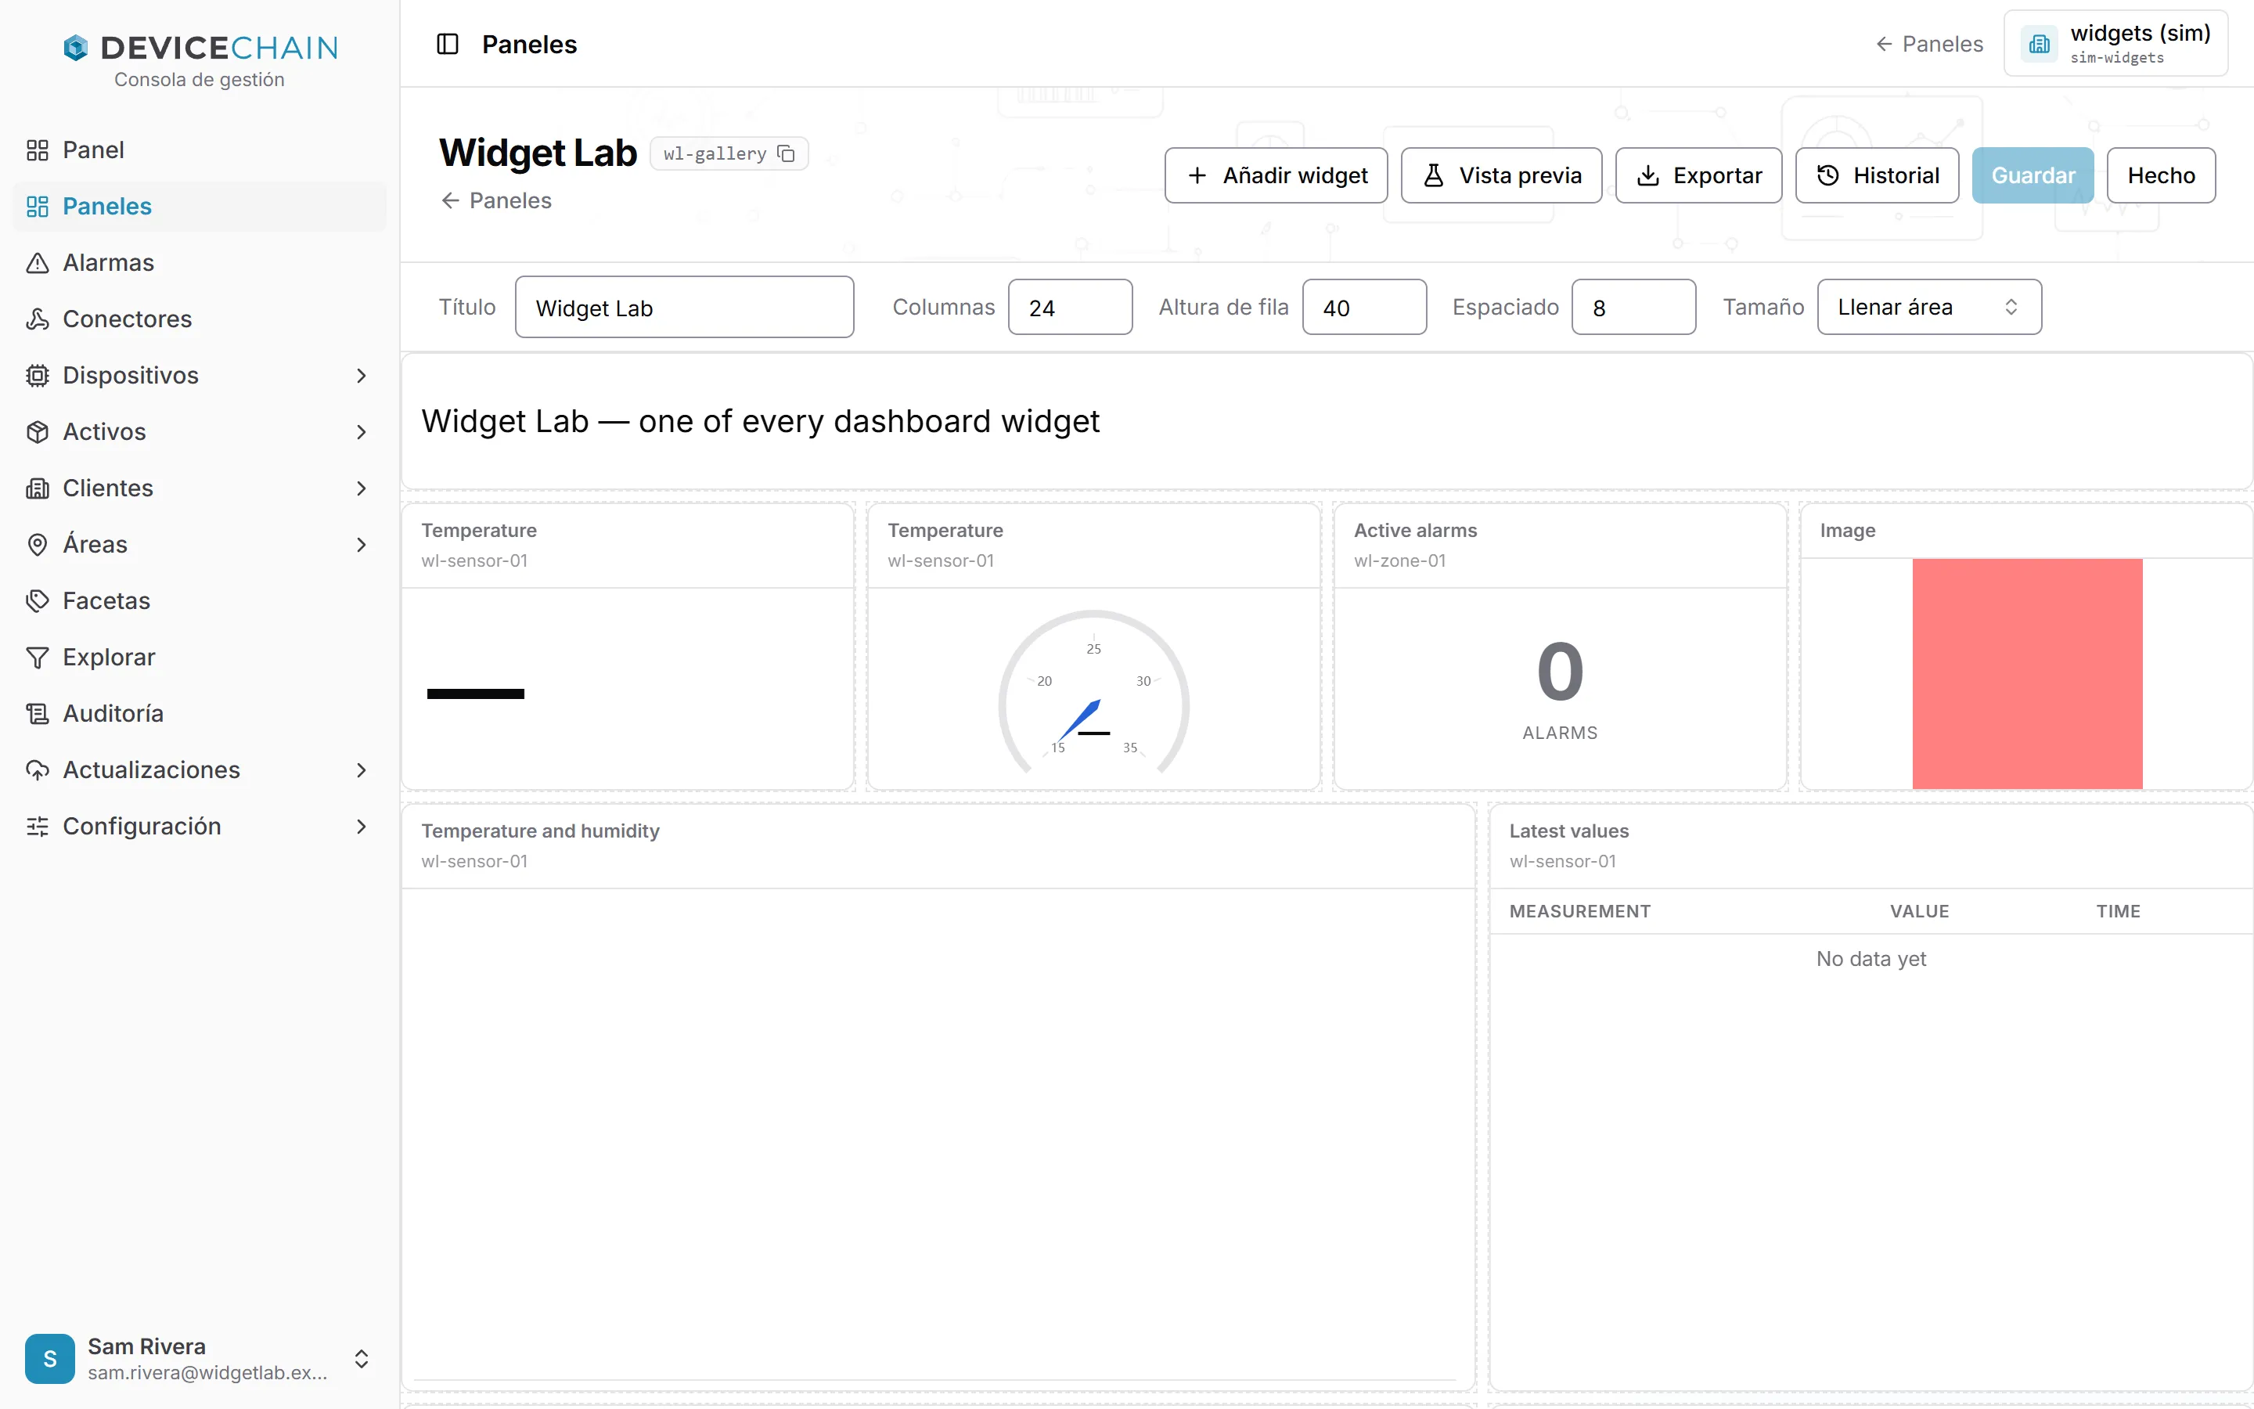This screenshot has height=1409, width=2254.
Task: Click the Exportar button
Action: [x=1698, y=175]
